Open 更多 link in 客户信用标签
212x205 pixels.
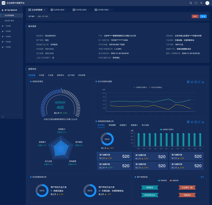[x=202, y=177]
